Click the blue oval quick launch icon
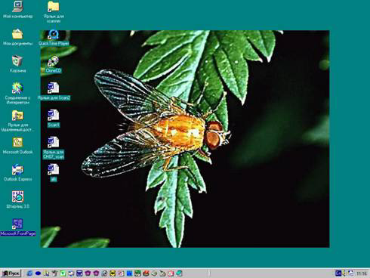Screen dimensions: 370x278 38,273
